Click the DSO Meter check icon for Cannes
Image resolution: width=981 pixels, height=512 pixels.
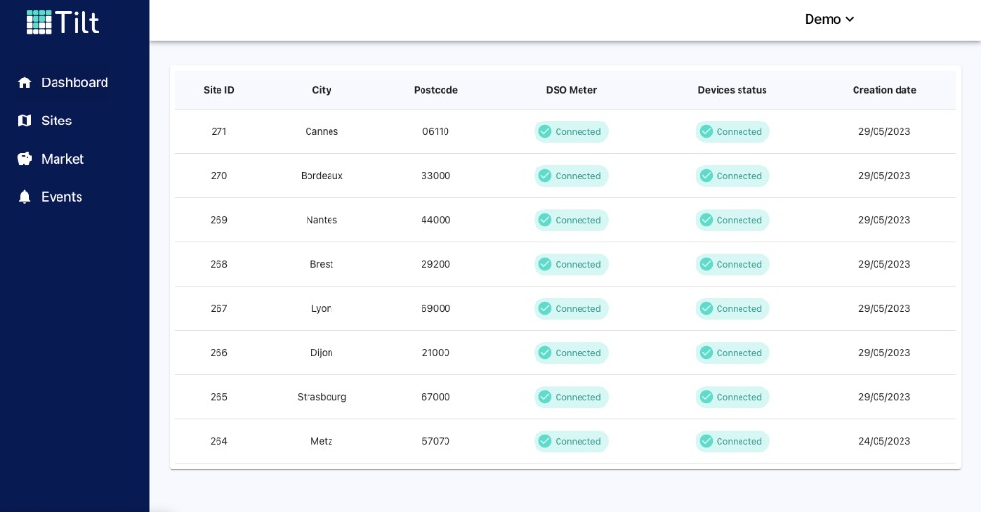544,132
